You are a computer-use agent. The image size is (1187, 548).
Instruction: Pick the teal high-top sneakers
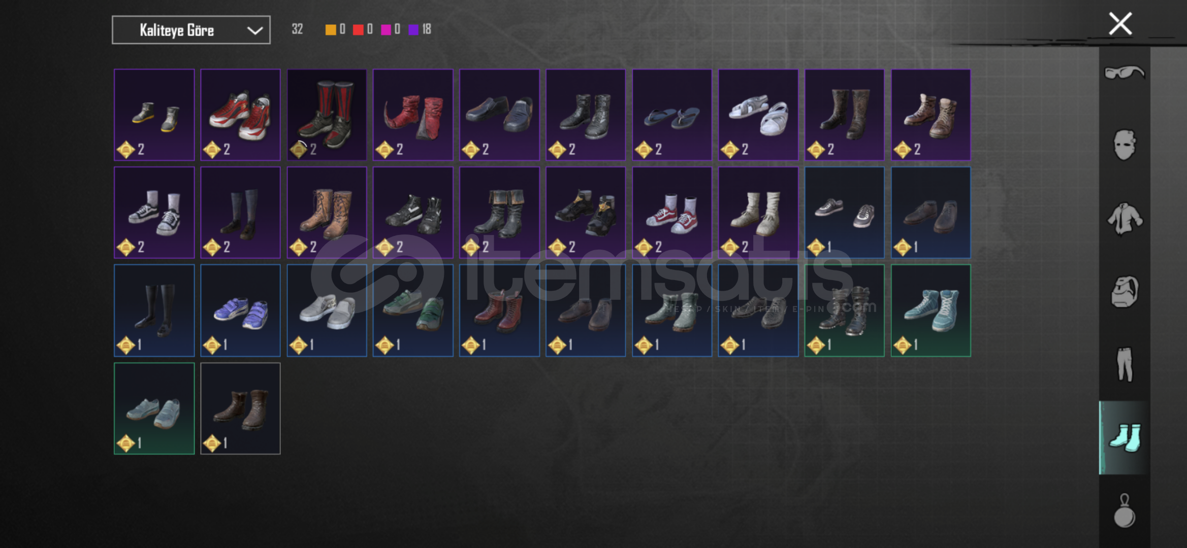pos(931,311)
